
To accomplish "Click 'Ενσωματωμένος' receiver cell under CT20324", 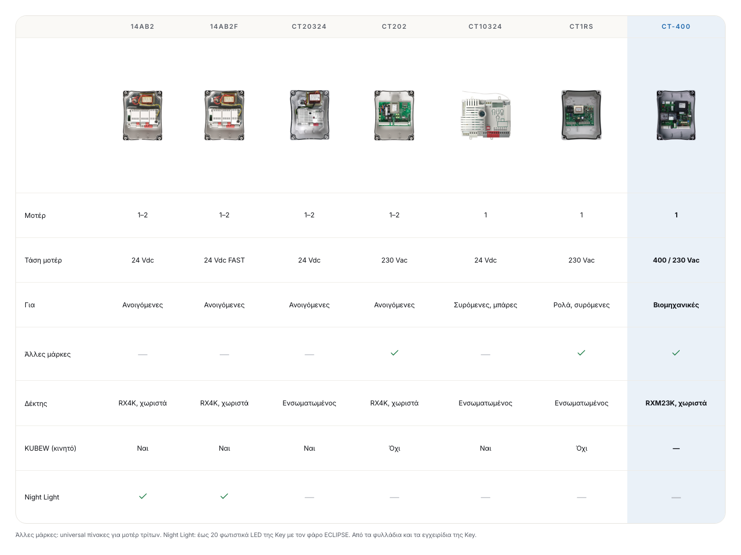I will pos(309,403).
